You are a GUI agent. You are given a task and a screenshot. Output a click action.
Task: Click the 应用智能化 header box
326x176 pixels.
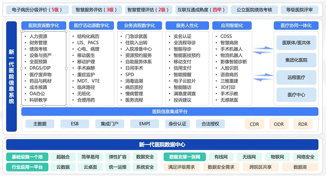point(231,25)
